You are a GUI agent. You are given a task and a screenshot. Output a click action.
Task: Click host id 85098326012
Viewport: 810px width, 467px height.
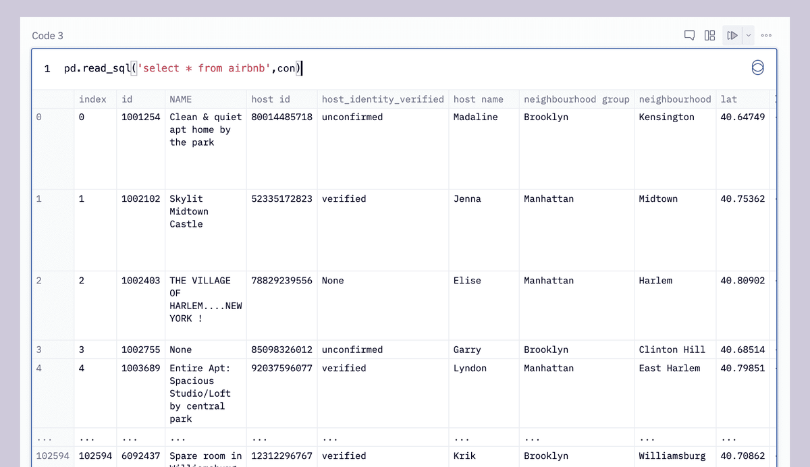(x=281, y=350)
